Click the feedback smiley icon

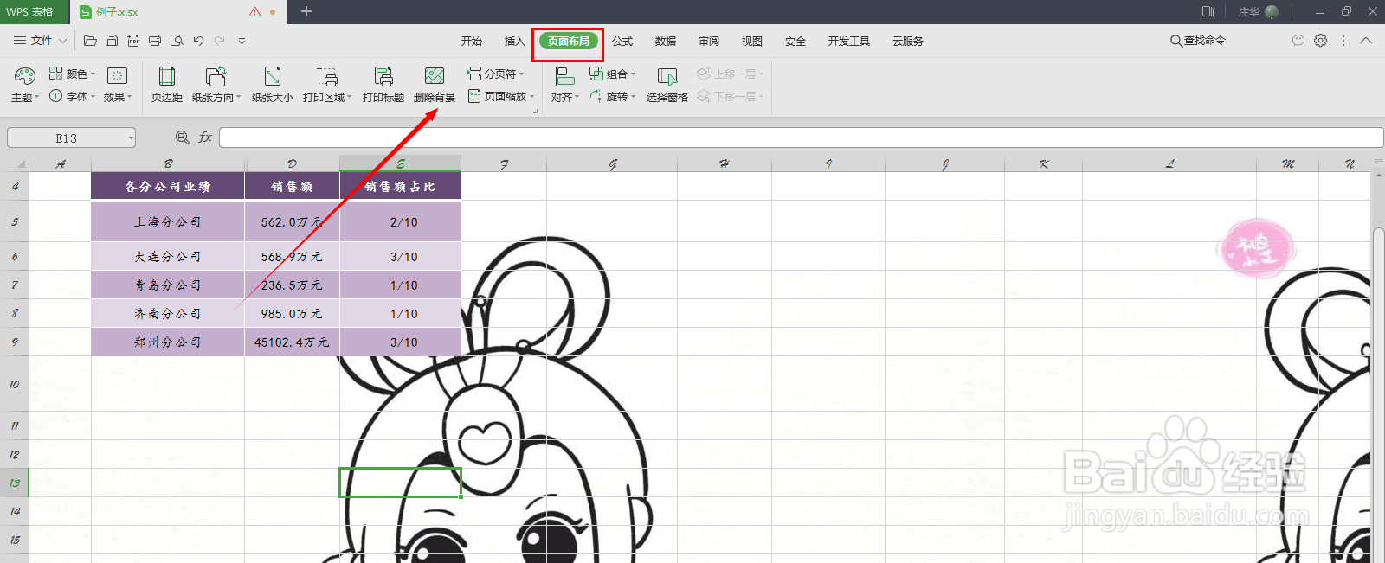pos(1298,41)
